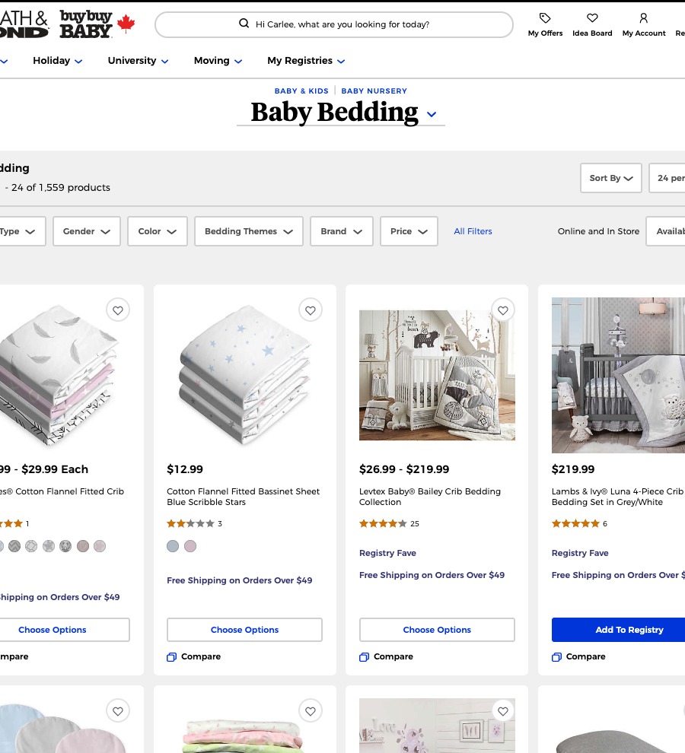This screenshot has height=753, width=685.
Task: Expand the Bedding Themes filter
Action: tap(249, 231)
